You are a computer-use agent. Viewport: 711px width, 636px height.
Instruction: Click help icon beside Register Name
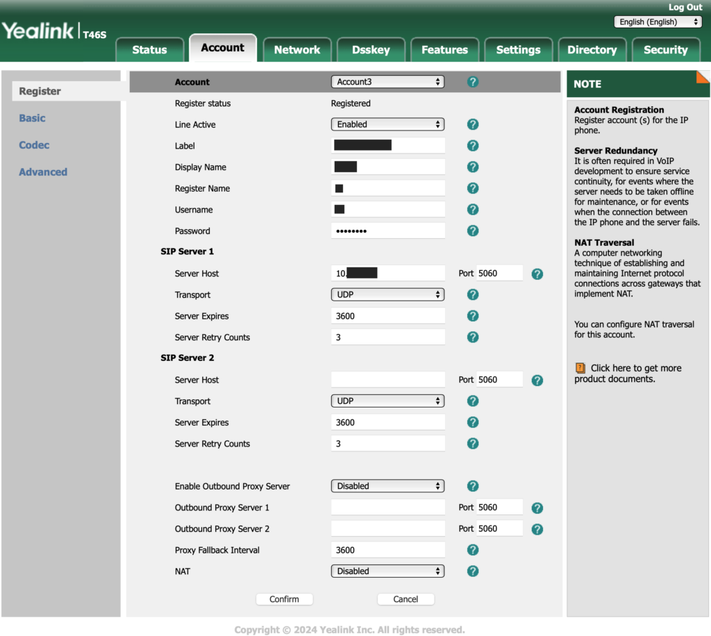(x=472, y=188)
